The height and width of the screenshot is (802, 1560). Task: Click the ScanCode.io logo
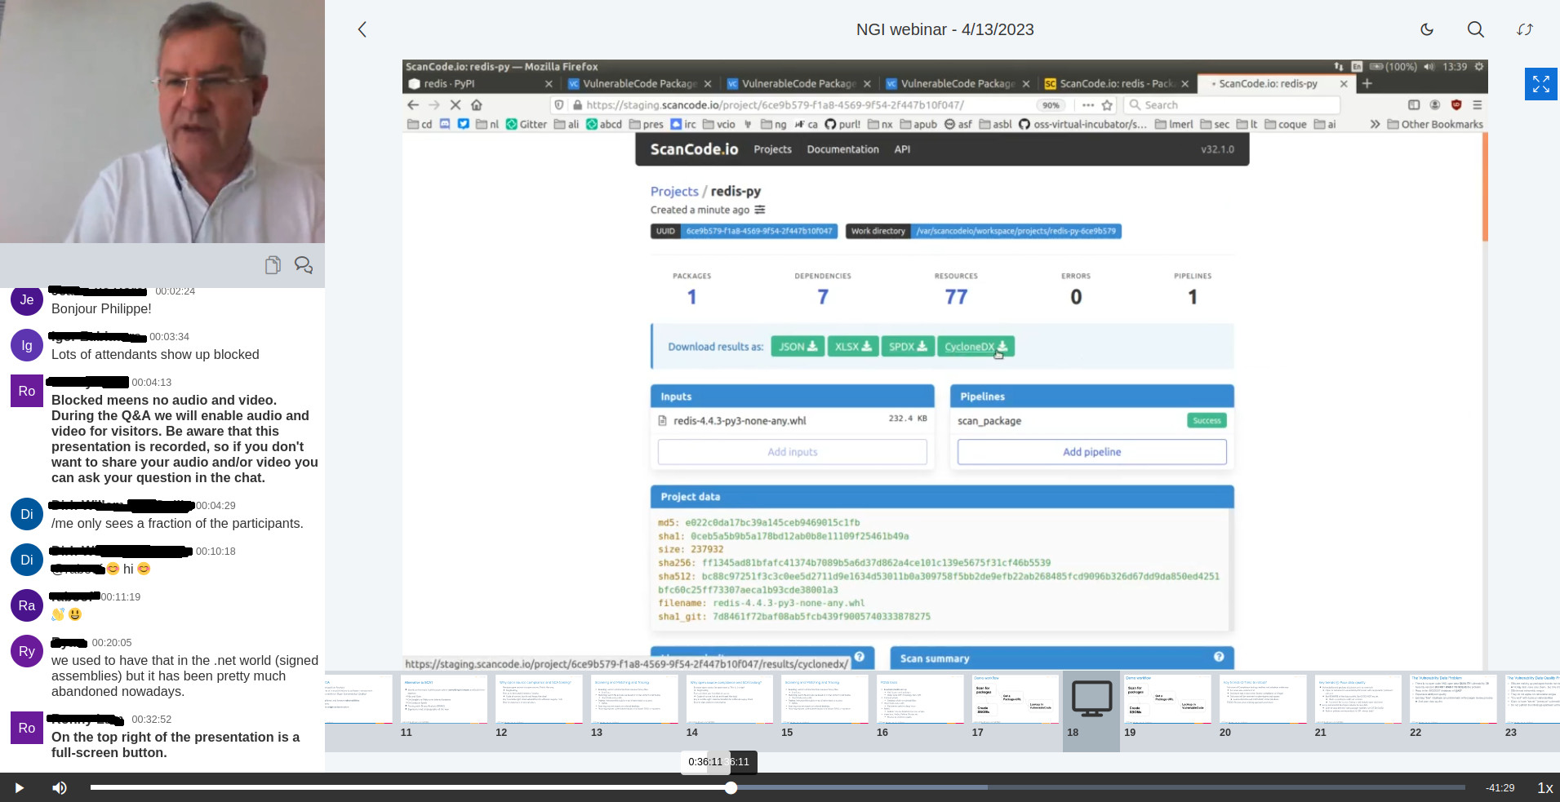click(x=694, y=149)
